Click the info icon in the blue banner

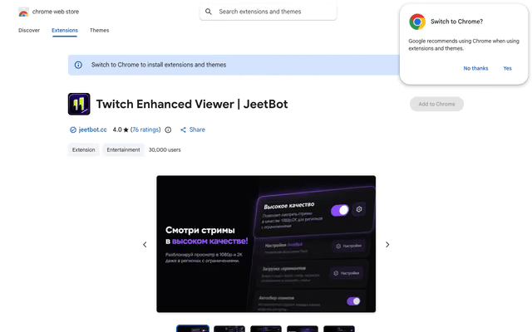78,65
